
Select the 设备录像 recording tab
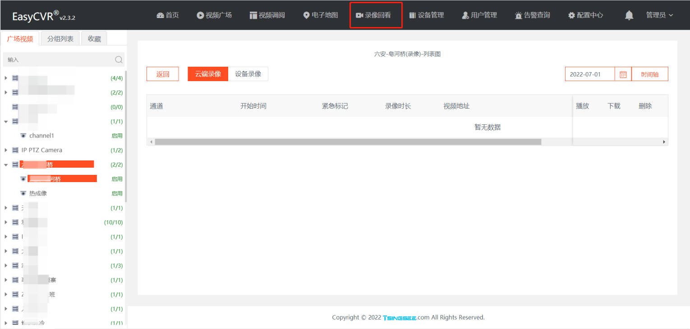(x=248, y=74)
